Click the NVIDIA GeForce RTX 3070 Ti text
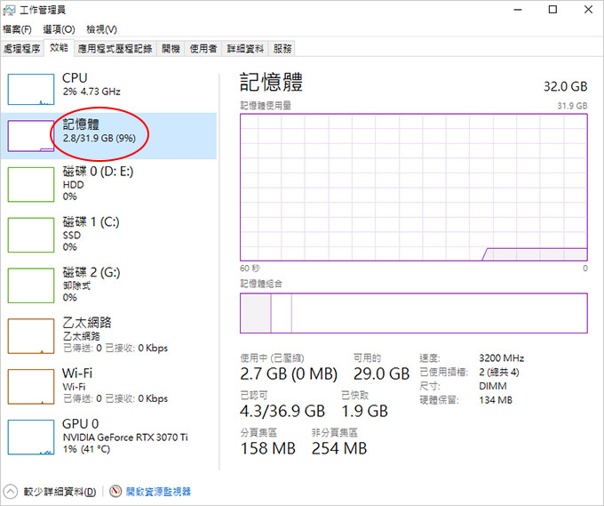Image resolution: width=604 pixels, height=506 pixels. (x=125, y=438)
